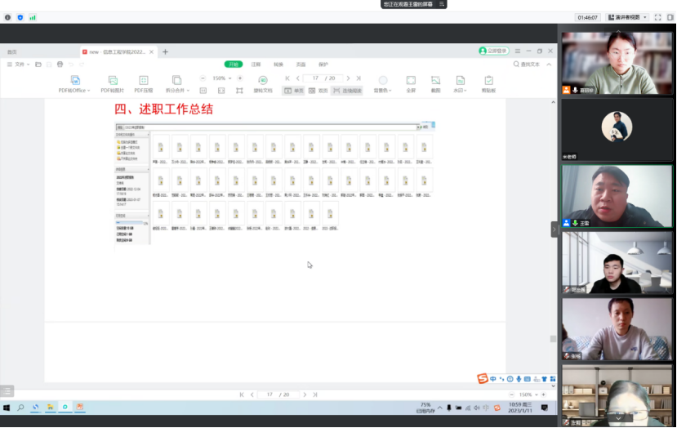
Task: Click the 全屏 fullscreen icon in toolbar
Action: tap(411, 80)
